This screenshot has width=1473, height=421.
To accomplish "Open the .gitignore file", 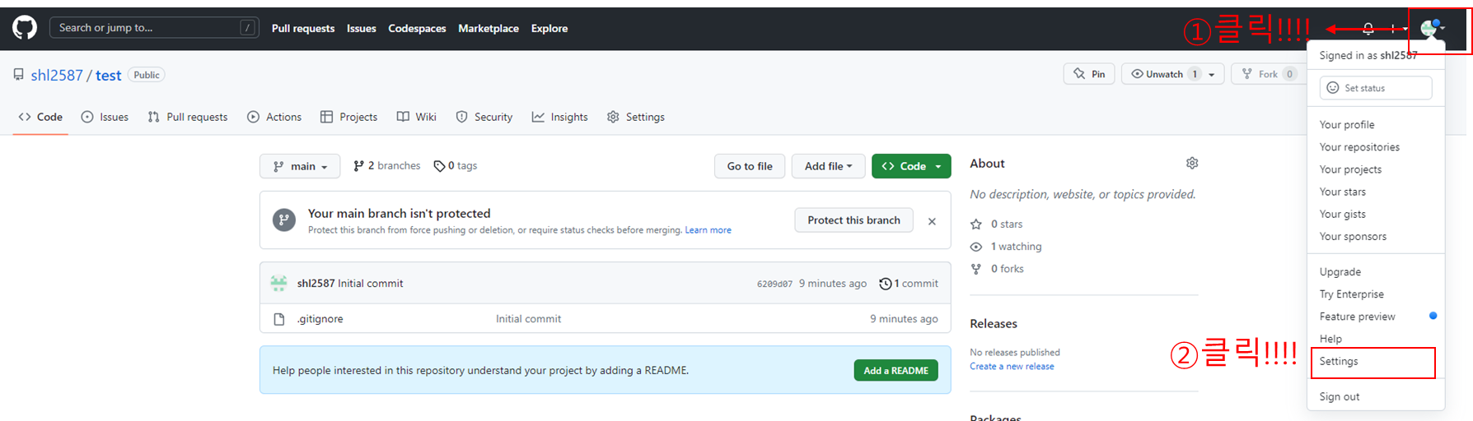I will 320,319.
